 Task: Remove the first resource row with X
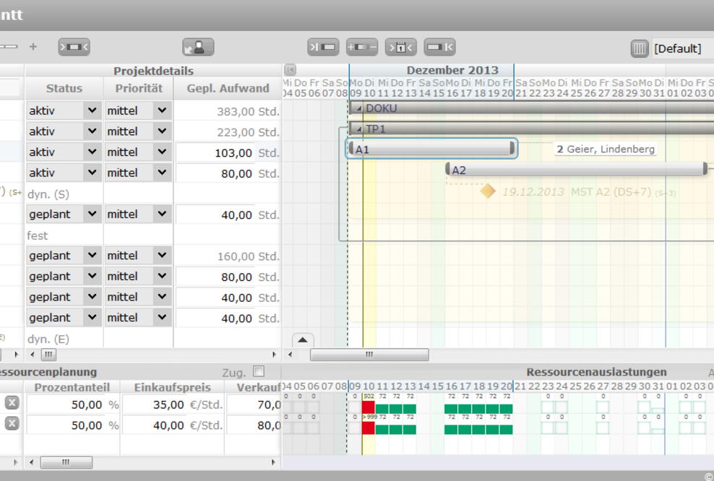click(12, 404)
